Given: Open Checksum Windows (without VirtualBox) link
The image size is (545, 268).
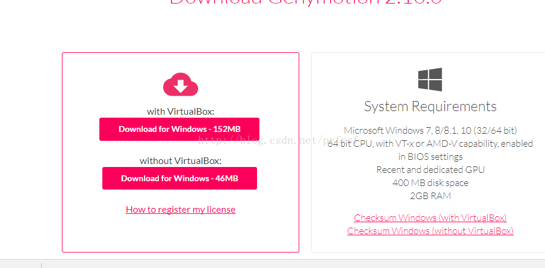Looking at the screenshot, I should pyautogui.click(x=430, y=231).
